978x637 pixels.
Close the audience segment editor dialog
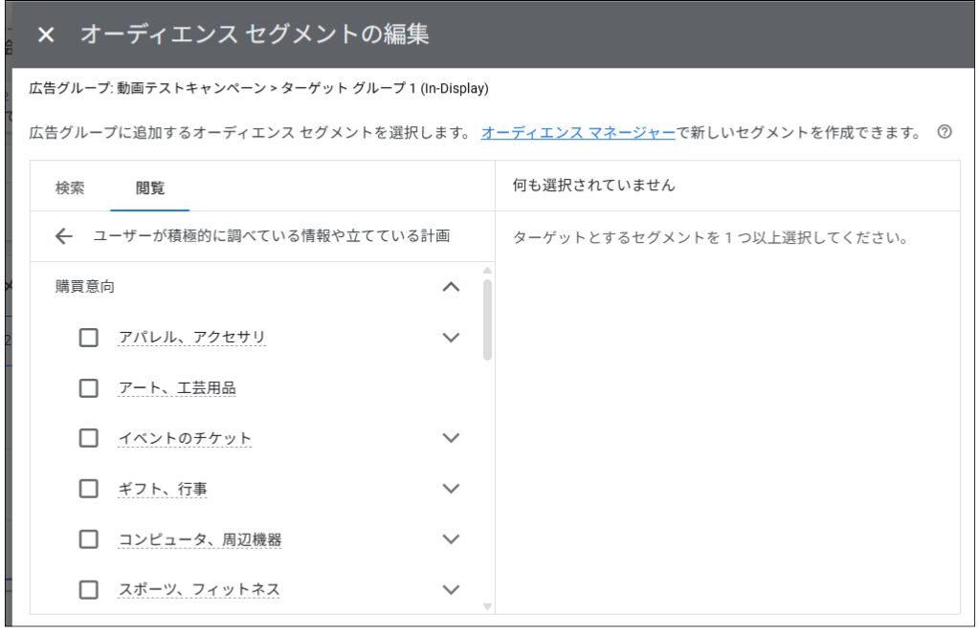point(46,34)
